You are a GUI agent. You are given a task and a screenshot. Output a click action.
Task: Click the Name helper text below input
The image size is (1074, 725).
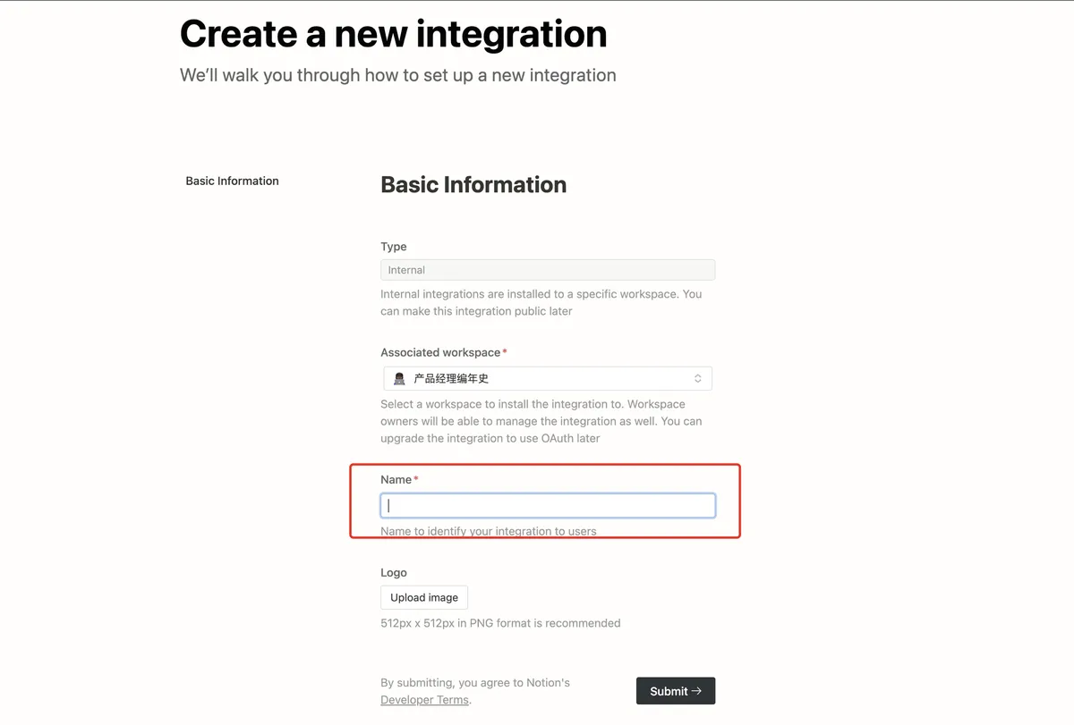tap(488, 531)
